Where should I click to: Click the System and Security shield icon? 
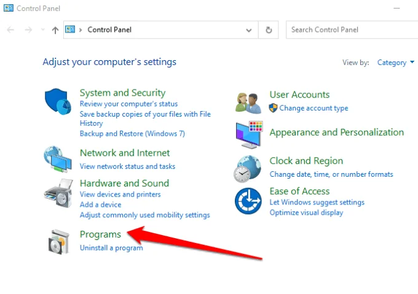(58, 101)
